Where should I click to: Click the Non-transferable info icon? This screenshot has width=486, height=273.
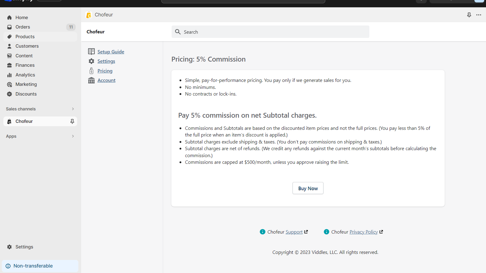pyautogui.click(x=8, y=266)
